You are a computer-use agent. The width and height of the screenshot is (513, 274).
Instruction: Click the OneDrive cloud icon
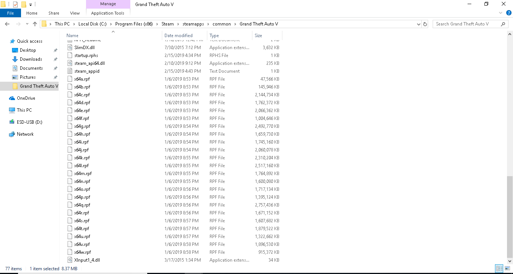[12, 98]
